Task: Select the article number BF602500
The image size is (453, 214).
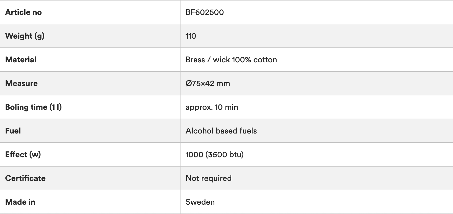Action: pos(205,12)
